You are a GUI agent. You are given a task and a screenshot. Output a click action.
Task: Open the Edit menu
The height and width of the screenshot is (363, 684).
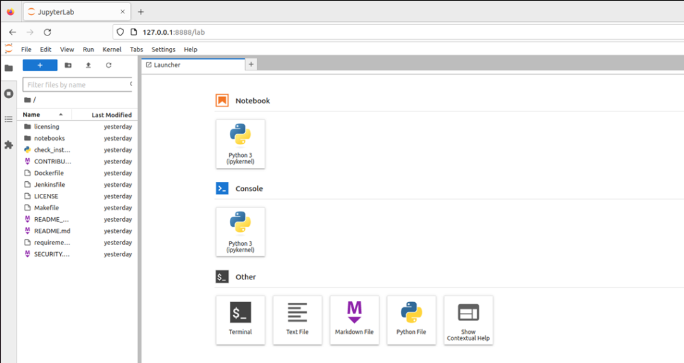coord(46,49)
